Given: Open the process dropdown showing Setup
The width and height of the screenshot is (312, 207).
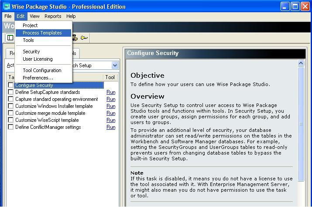Looking at the screenshot, I should (x=115, y=66).
